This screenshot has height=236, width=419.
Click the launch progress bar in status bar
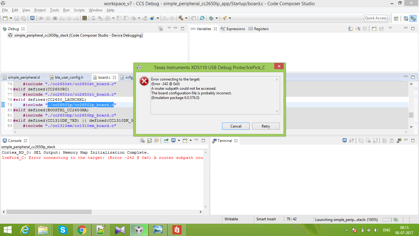pos(388,219)
